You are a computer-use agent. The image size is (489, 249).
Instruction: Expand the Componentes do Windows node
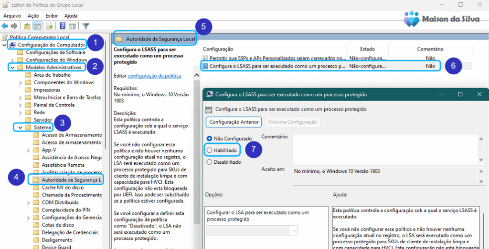tap(20, 82)
